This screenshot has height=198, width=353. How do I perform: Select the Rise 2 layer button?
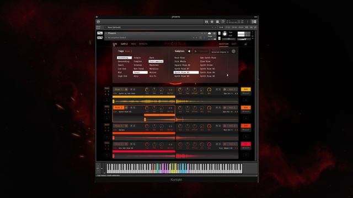119,108
